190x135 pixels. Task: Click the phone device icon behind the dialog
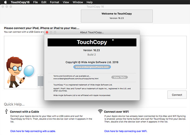41,81
